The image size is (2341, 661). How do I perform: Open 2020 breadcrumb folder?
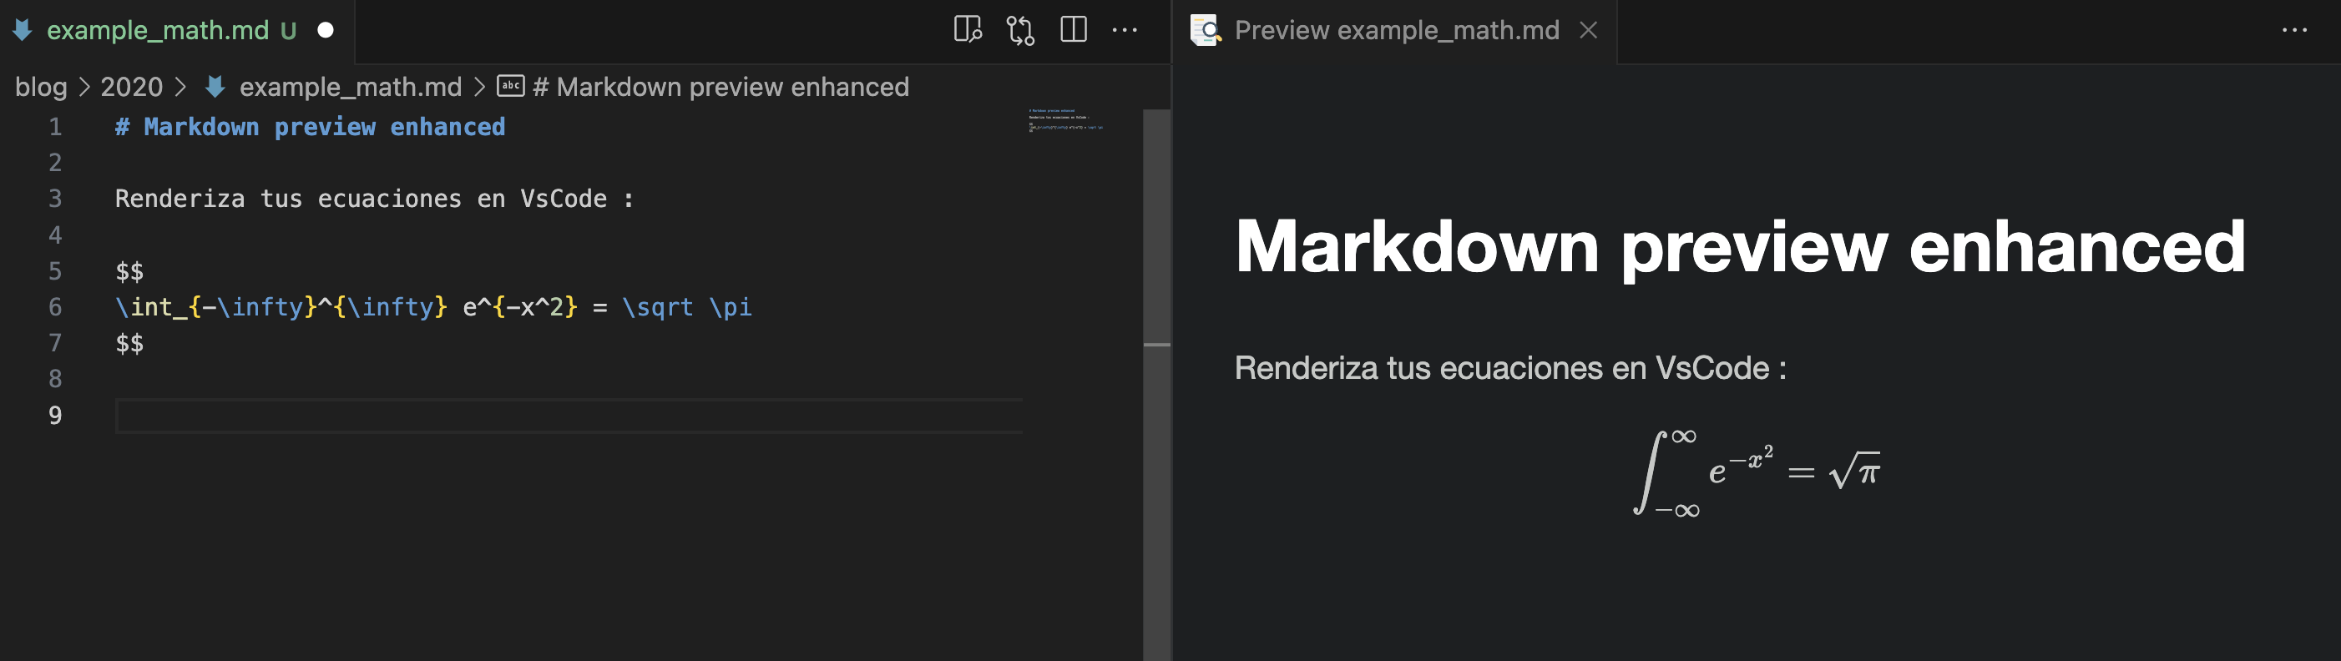pos(131,87)
